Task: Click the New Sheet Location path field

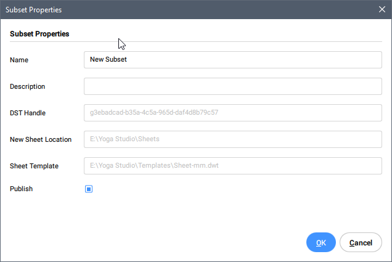Action: 232,139
